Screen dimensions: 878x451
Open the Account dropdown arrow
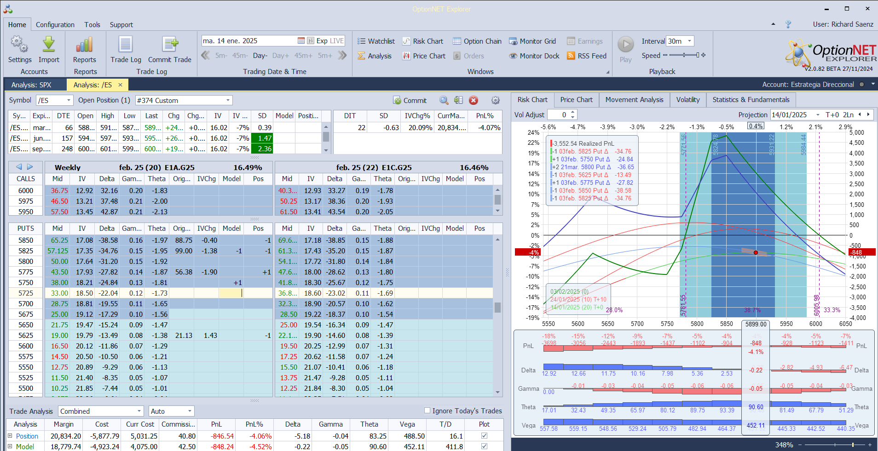[x=872, y=85]
